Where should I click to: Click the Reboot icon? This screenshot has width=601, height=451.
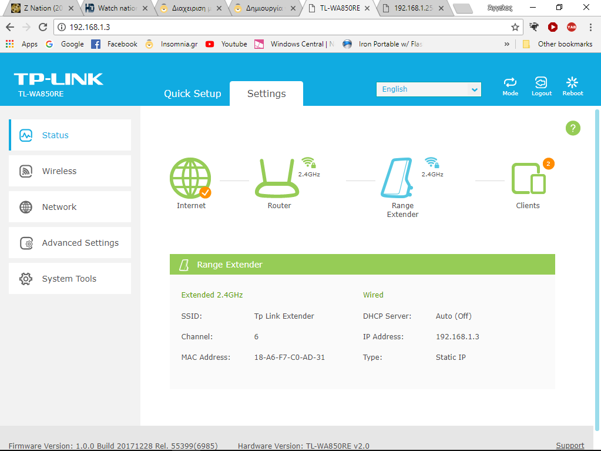(572, 82)
